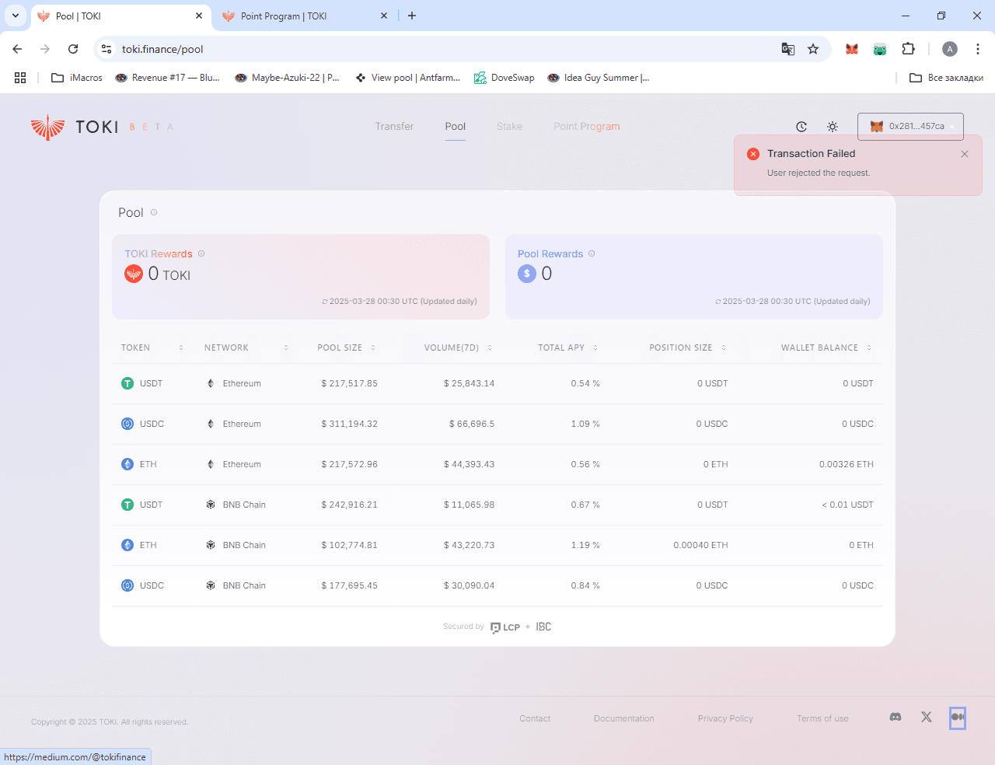
Task: Open the Documentation link
Action: click(624, 718)
